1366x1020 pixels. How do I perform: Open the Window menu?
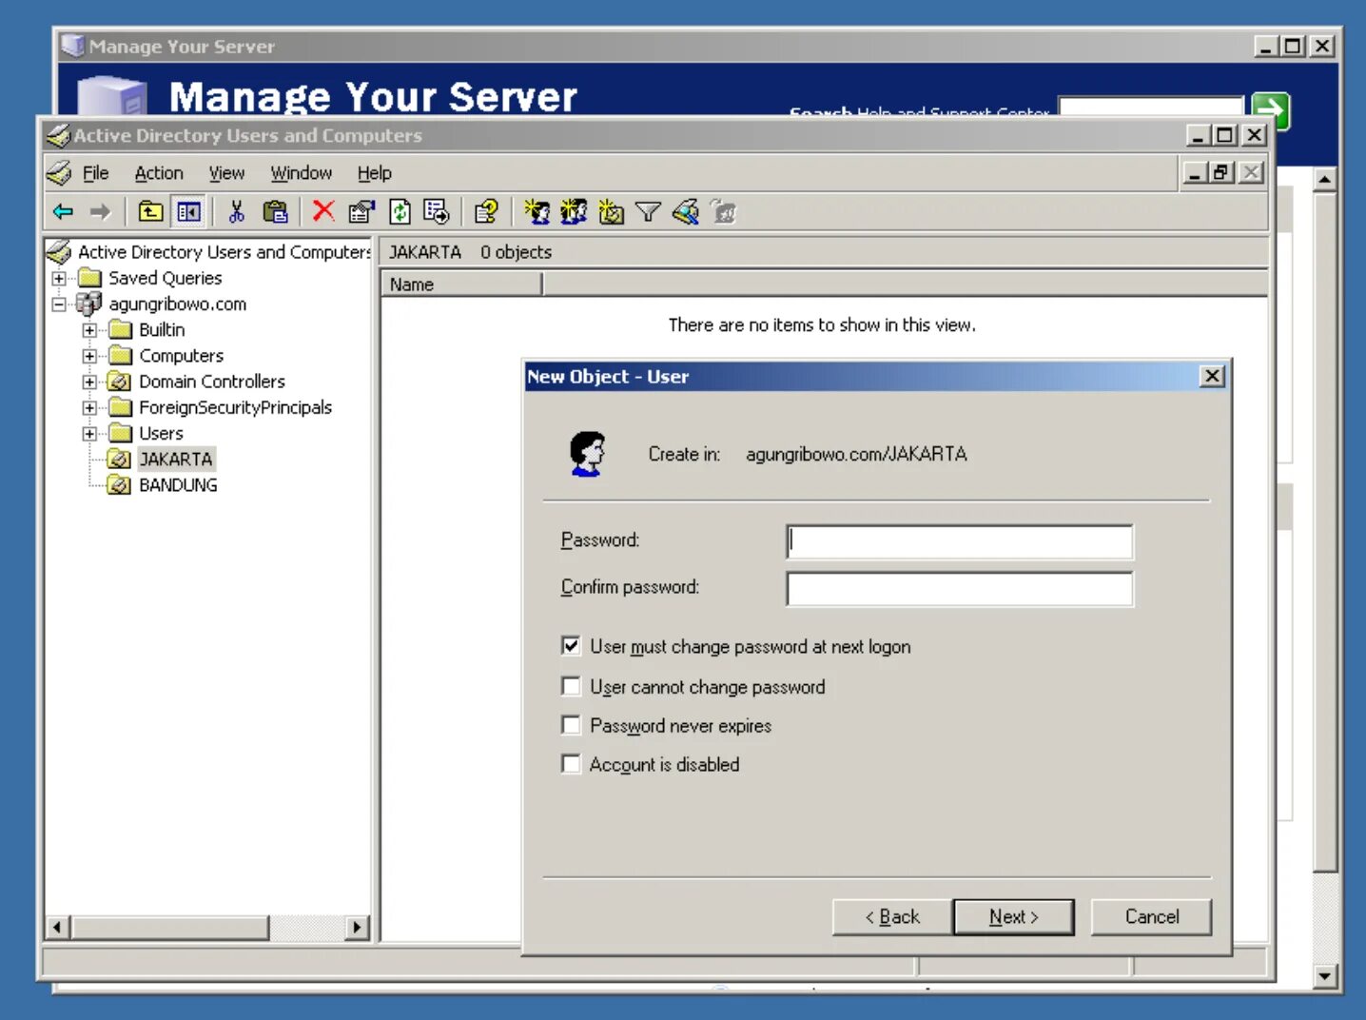[301, 173]
